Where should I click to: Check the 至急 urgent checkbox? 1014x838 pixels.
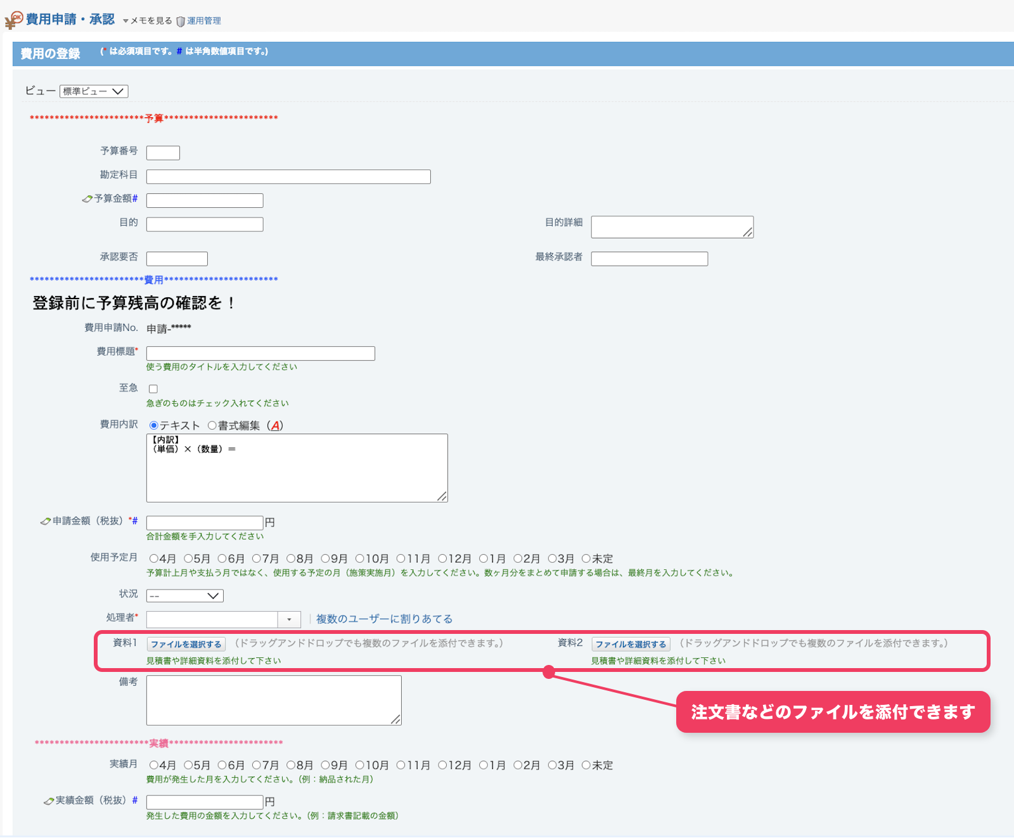tap(153, 389)
